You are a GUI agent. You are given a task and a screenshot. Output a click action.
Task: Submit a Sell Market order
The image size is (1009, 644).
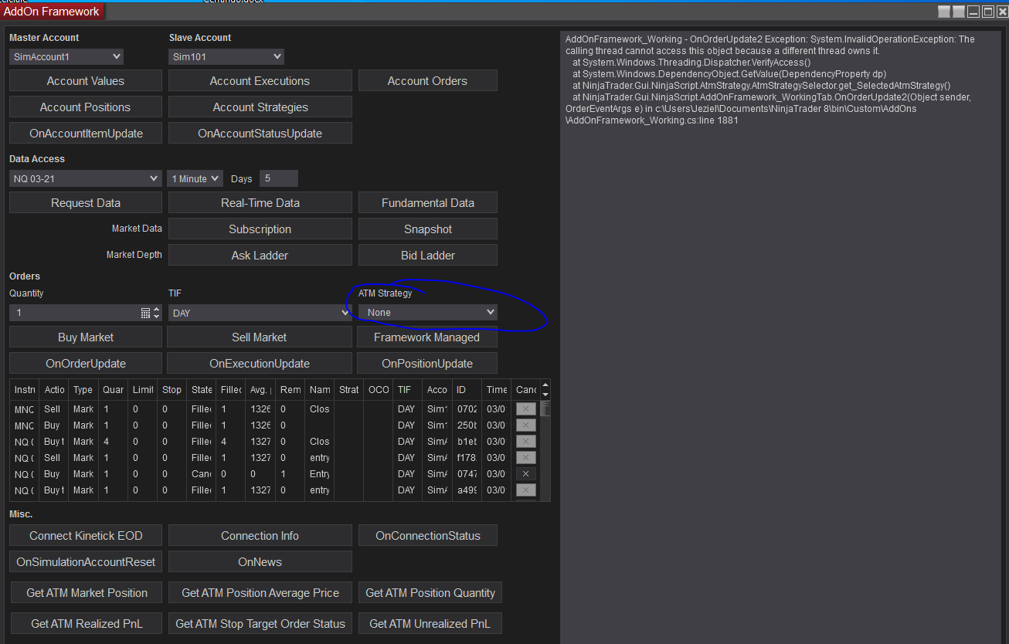click(x=260, y=337)
